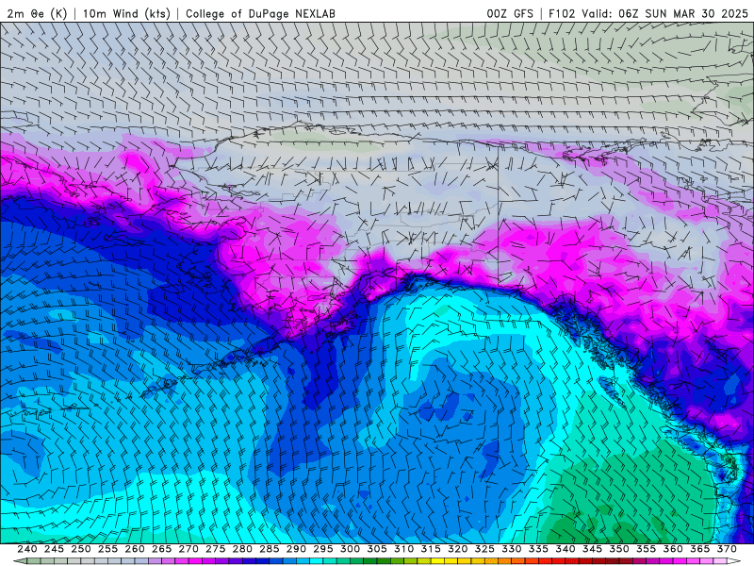This screenshot has height=566, width=754.
Task: Click the 290 colorbar value
Action: pyautogui.click(x=296, y=549)
